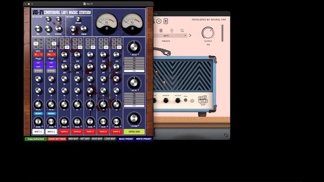Click LOAD MAP
Image resolution: width=324 pixels, height=182 pixels.
110,139
